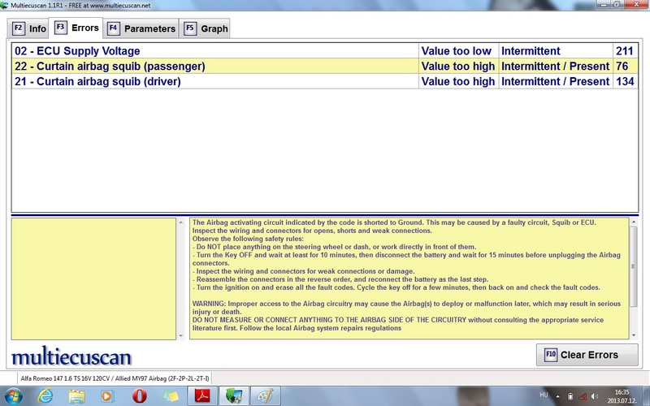Screen dimensions: 650x406
Task: Click the battery power tray icon
Action: [570, 396]
